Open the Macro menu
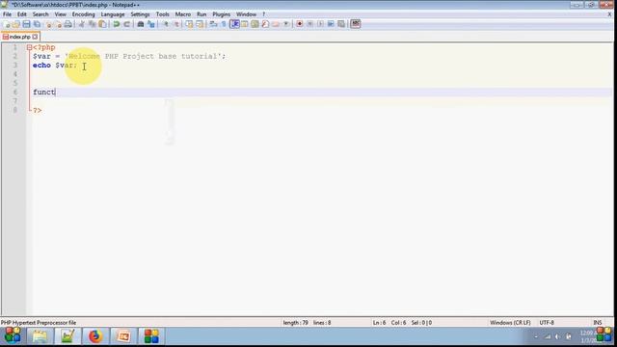 183,14
